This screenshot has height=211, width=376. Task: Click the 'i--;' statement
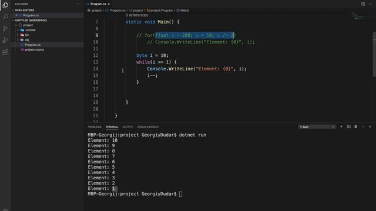[x=152, y=76]
